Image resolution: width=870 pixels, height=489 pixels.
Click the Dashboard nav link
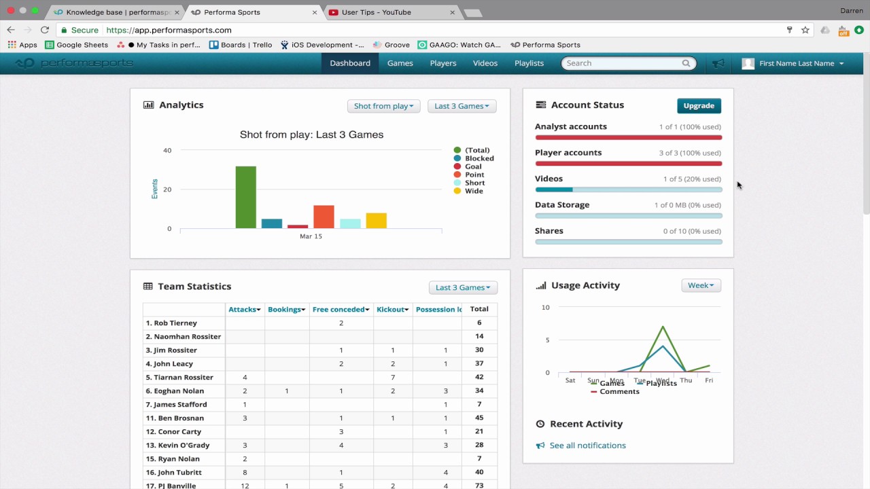click(350, 63)
